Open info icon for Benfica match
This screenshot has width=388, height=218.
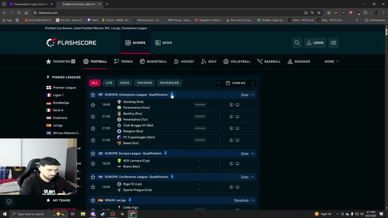click(231, 117)
